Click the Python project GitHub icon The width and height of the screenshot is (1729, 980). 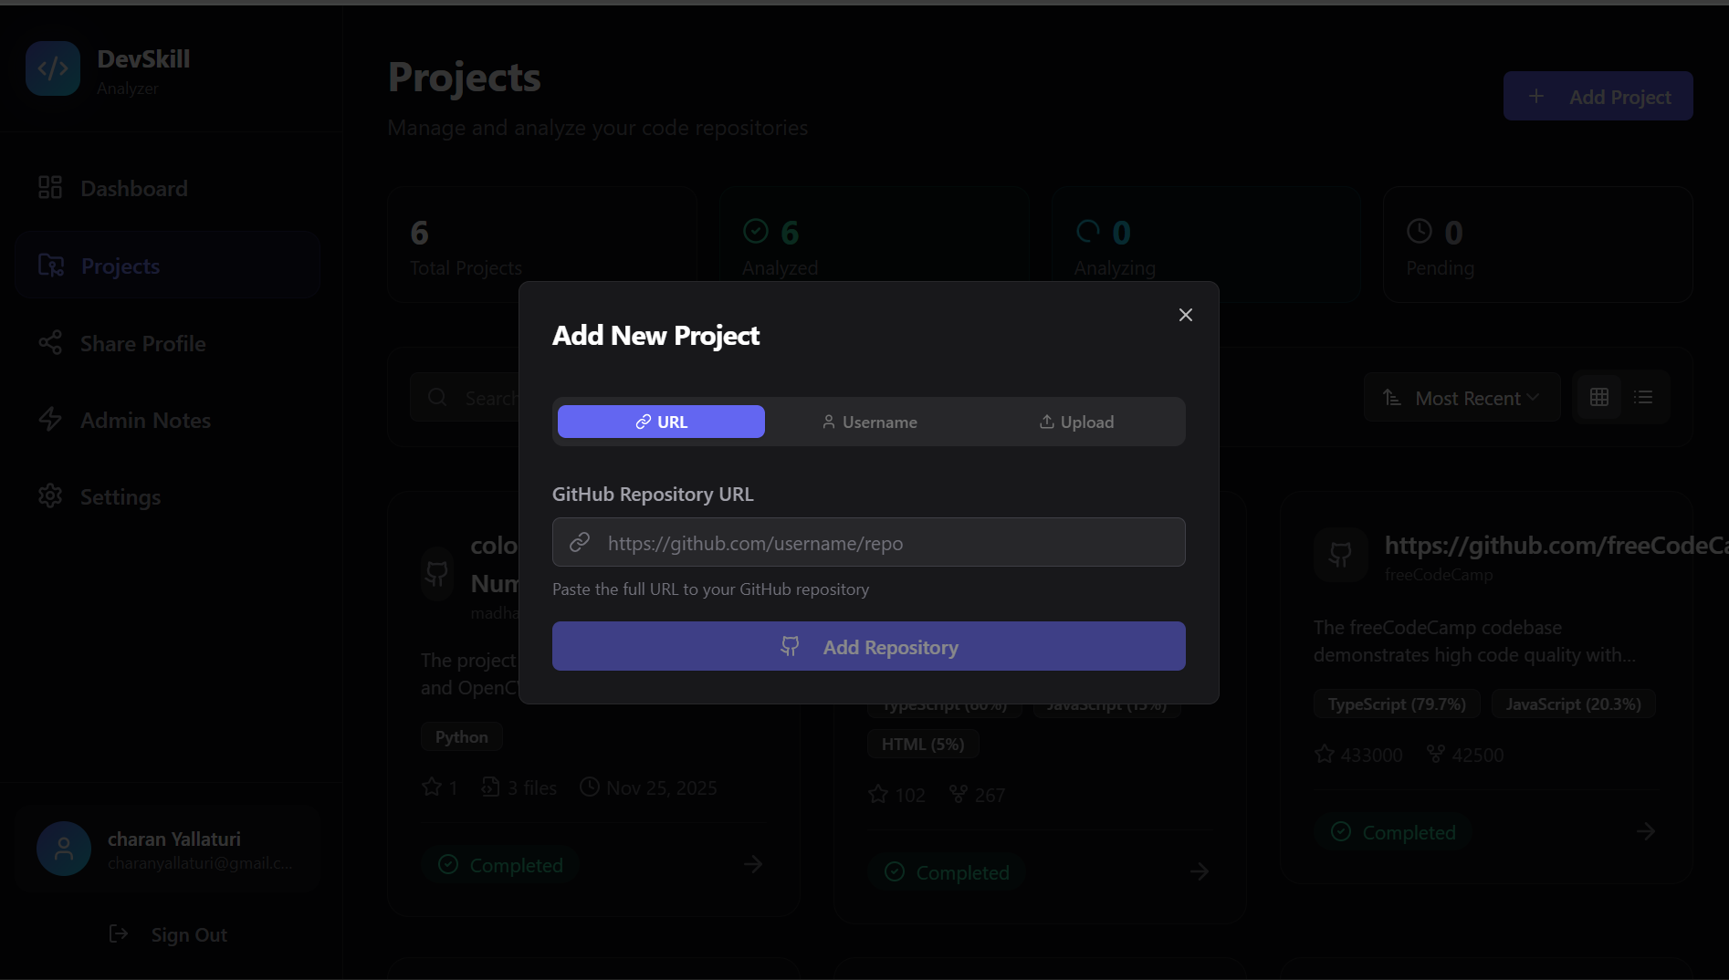pyautogui.click(x=437, y=573)
